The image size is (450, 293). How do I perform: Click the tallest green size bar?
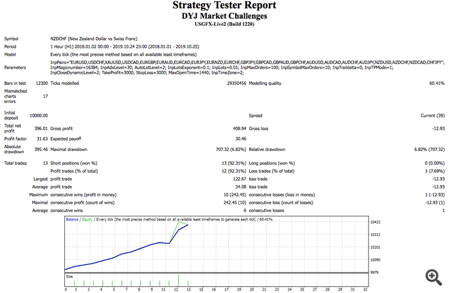click(179, 280)
